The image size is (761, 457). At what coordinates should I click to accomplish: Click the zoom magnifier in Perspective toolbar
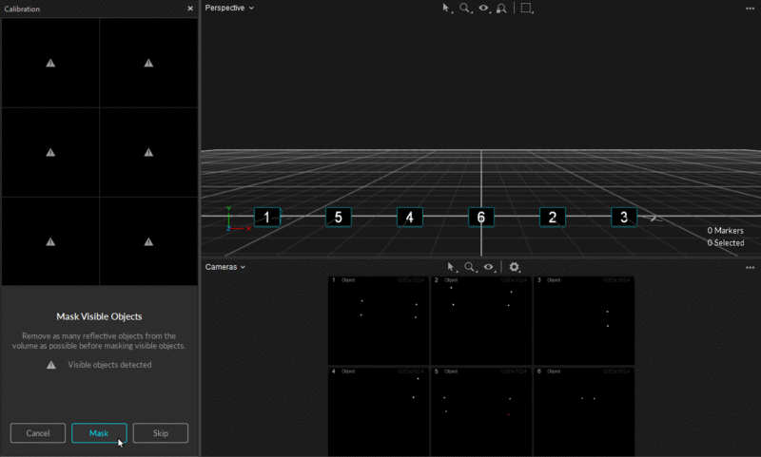tap(465, 8)
